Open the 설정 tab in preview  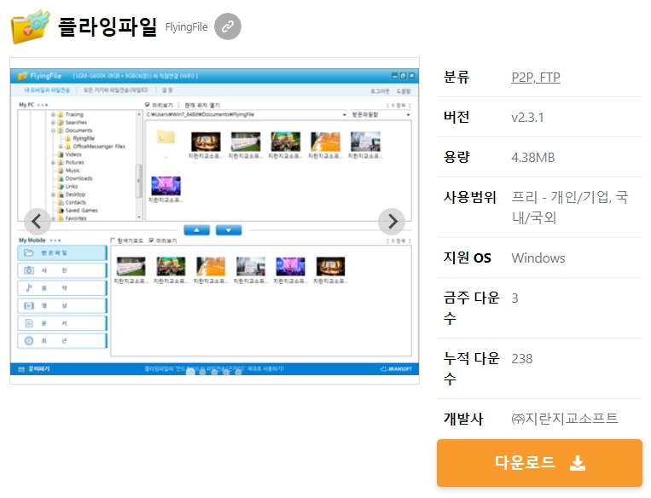(x=167, y=90)
